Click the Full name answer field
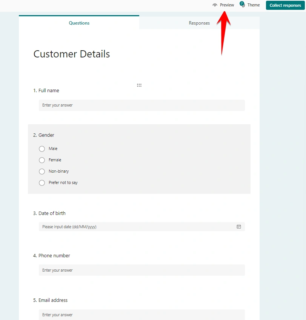The width and height of the screenshot is (306, 320). (x=142, y=105)
